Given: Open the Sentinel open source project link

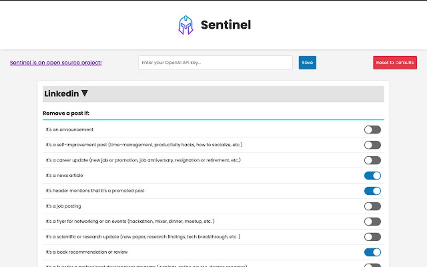Looking at the screenshot, I should point(55,62).
